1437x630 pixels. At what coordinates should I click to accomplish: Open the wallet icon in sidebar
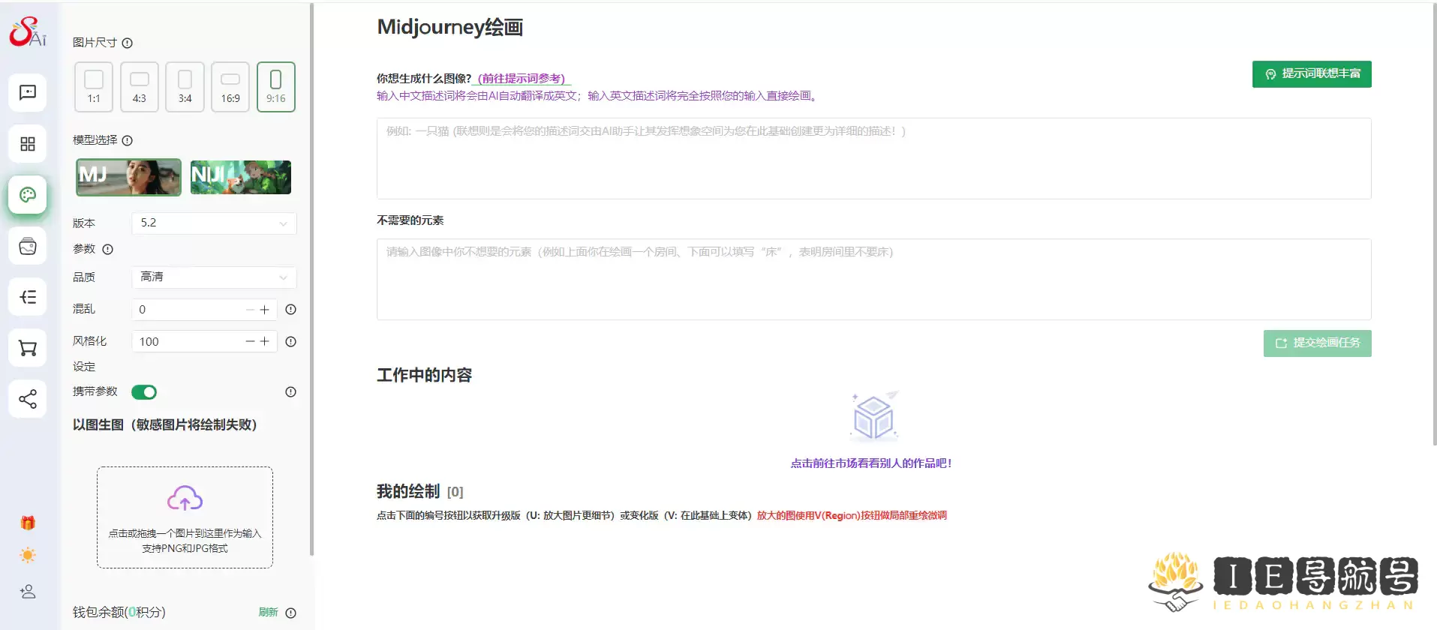(28, 246)
